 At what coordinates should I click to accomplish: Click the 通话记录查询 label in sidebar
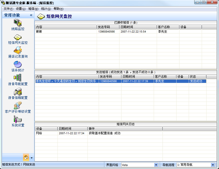pos(18,57)
